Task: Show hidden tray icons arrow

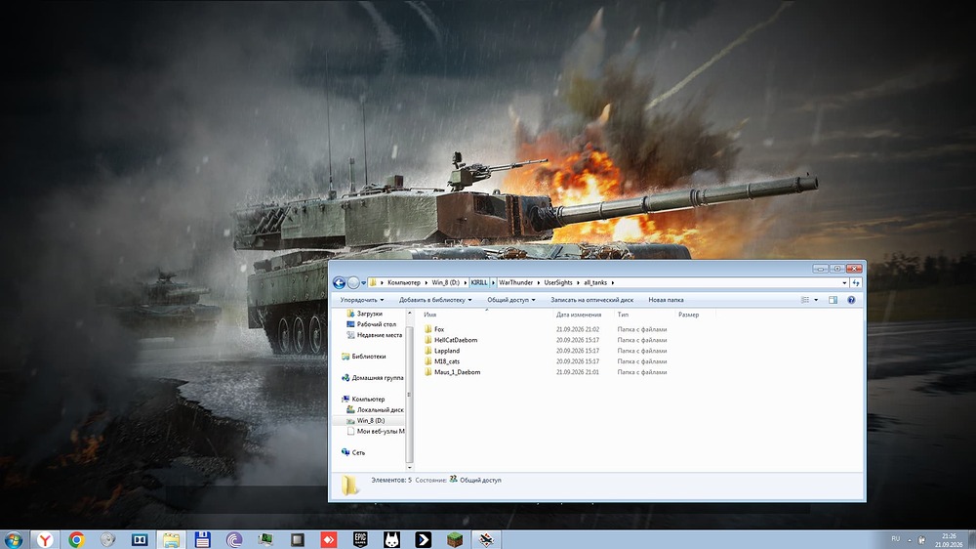Action: tap(910, 539)
